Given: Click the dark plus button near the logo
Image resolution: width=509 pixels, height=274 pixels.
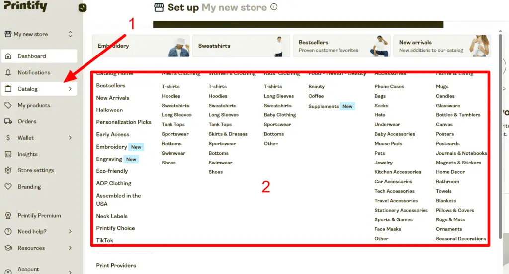Looking at the screenshot, I should pyautogui.click(x=83, y=8).
